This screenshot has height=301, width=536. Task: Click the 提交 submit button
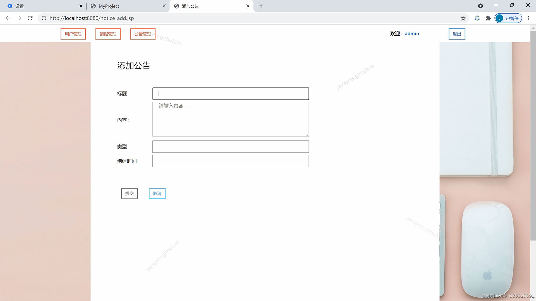click(x=129, y=193)
